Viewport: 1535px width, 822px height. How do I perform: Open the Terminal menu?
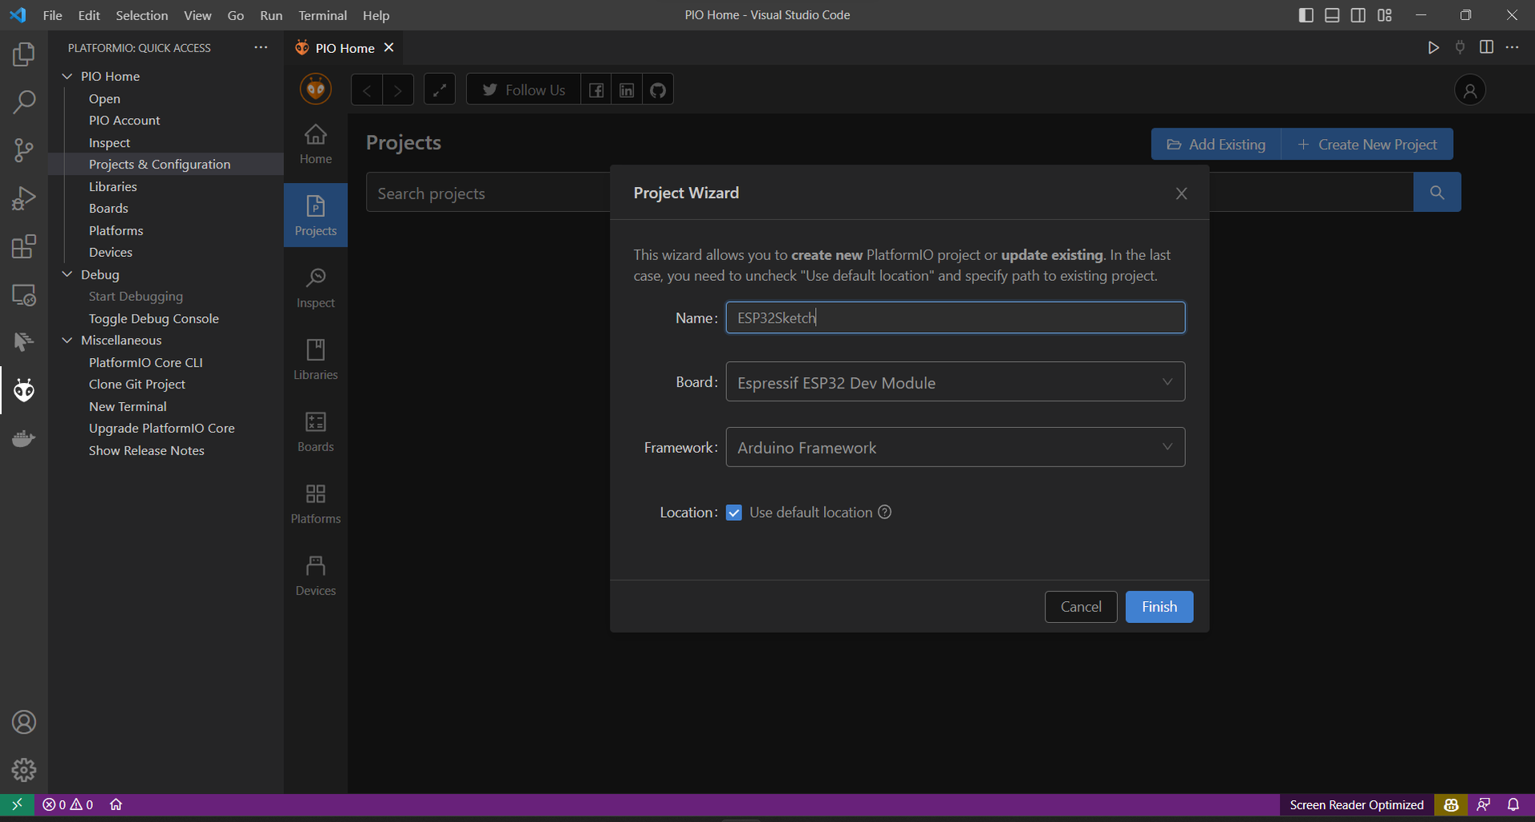point(322,14)
